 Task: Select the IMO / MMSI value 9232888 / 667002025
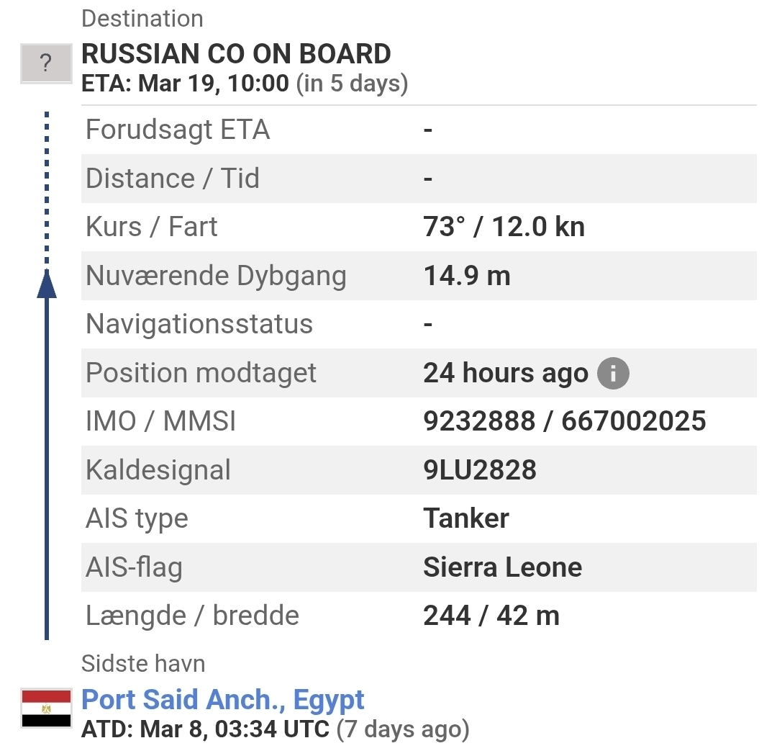click(564, 421)
